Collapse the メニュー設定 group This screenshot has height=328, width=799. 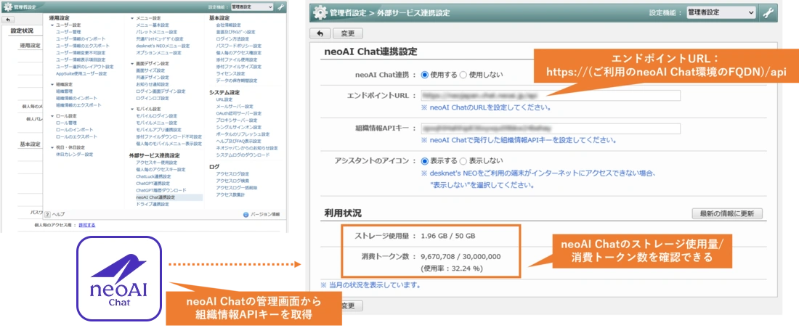pos(132,18)
